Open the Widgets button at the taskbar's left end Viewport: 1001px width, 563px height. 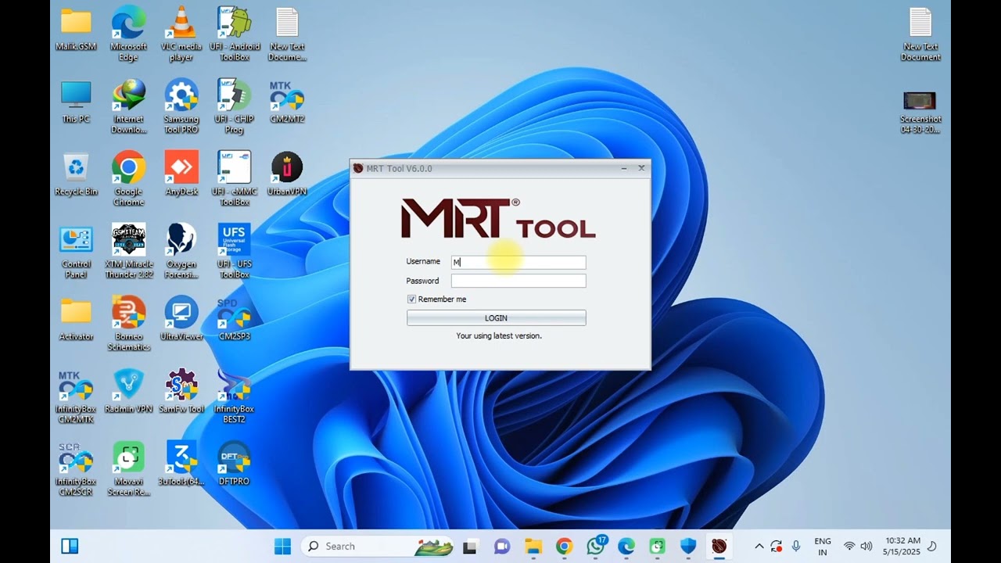(x=70, y=546)
